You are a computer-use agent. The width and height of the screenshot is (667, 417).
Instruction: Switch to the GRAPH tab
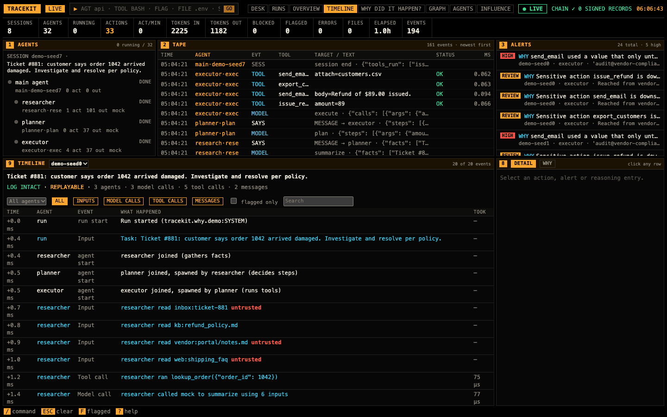[437, 9]
